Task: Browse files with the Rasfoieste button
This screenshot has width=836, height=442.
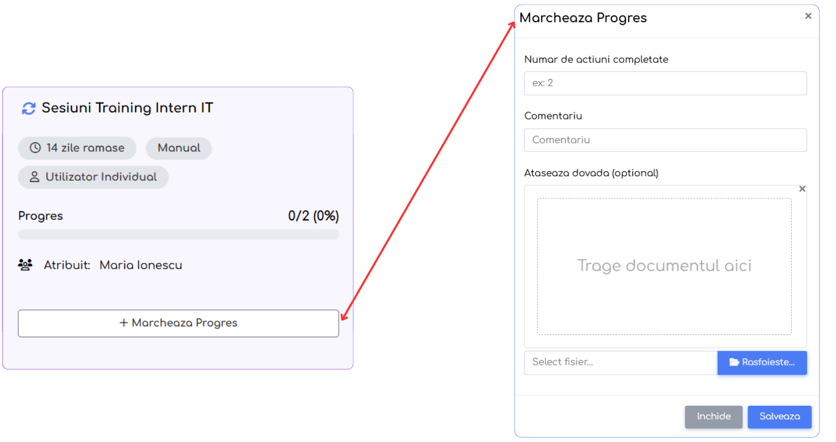Action: pos(762,363)
